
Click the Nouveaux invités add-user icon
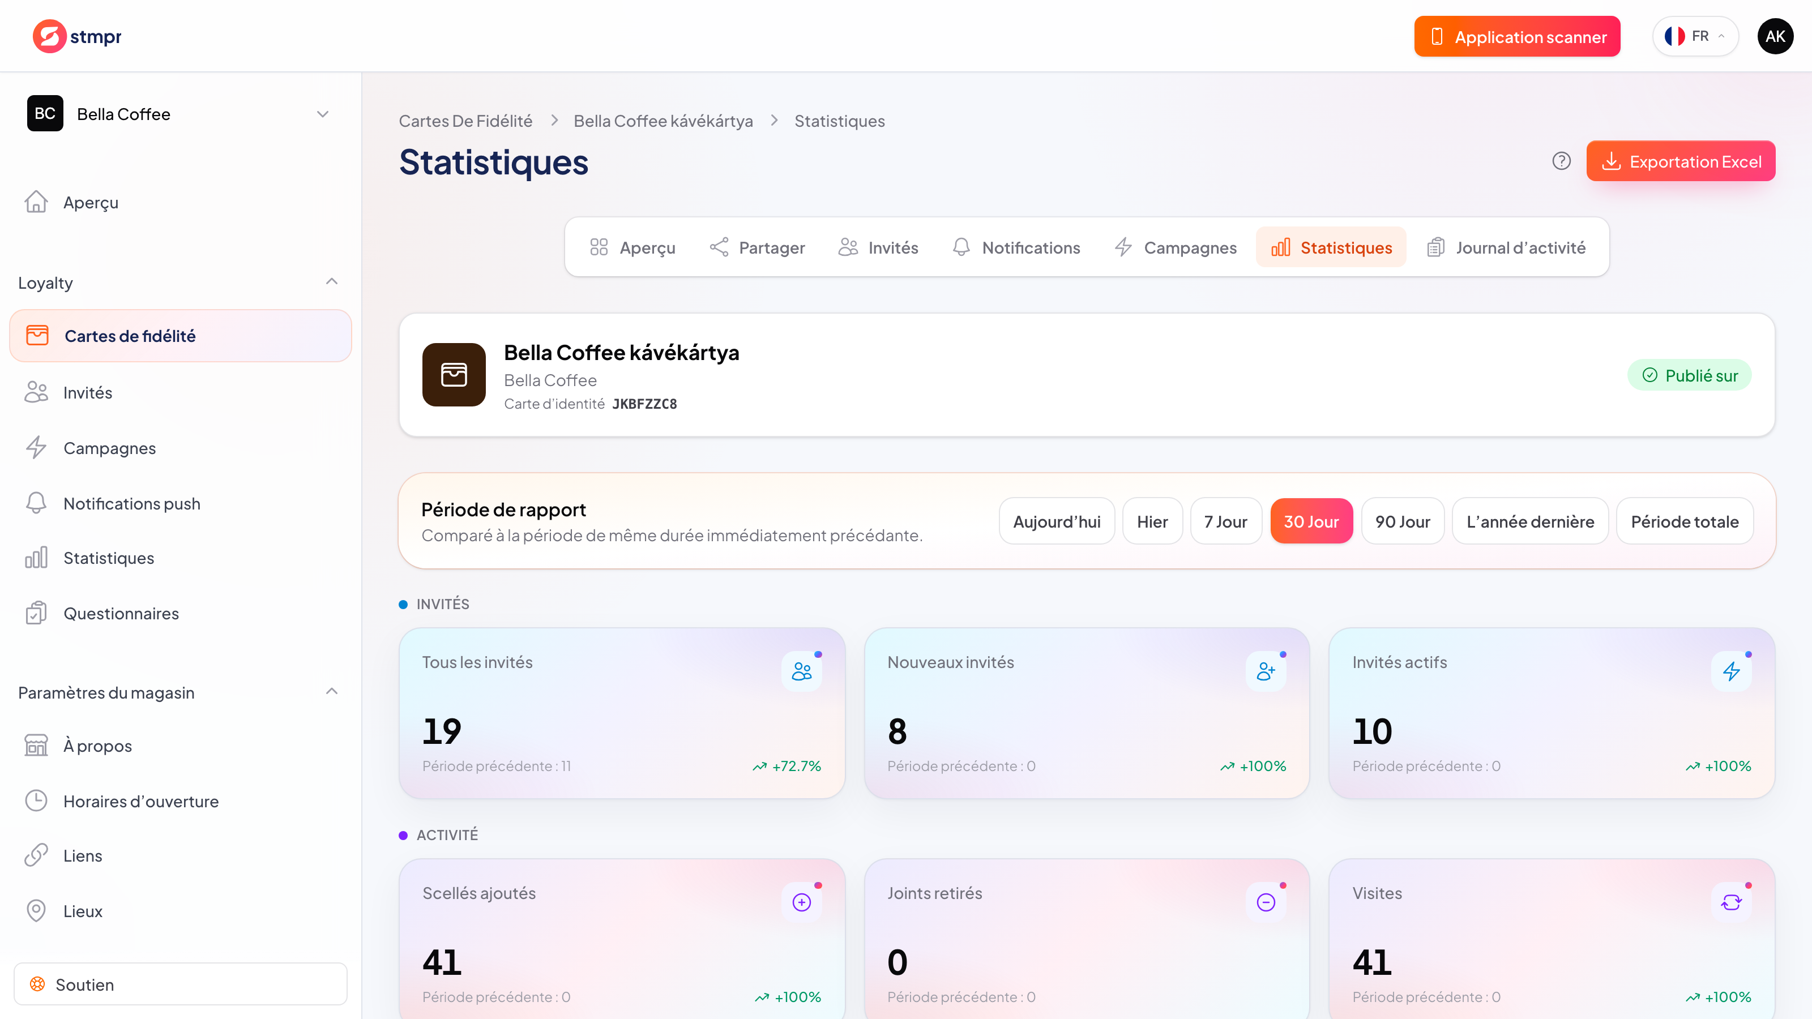[x=1266, y=671]
